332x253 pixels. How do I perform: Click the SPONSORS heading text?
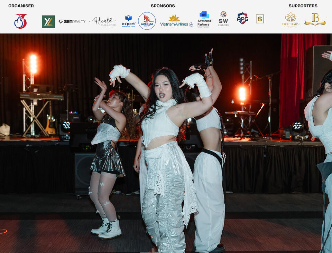click(163, 6)
